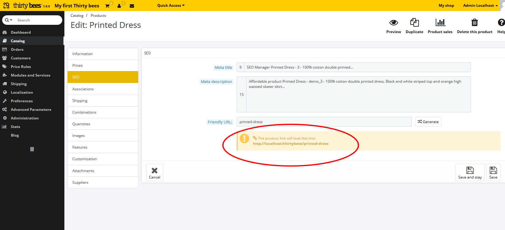The image size is (505, 230).
Task: Click the Cancel X icon
Action: [155, 171]
